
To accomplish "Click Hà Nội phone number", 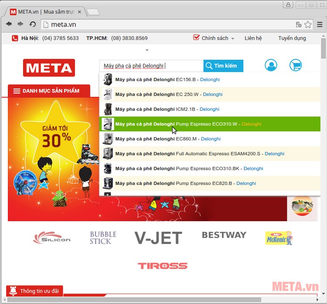I will [x=61, y=38].
